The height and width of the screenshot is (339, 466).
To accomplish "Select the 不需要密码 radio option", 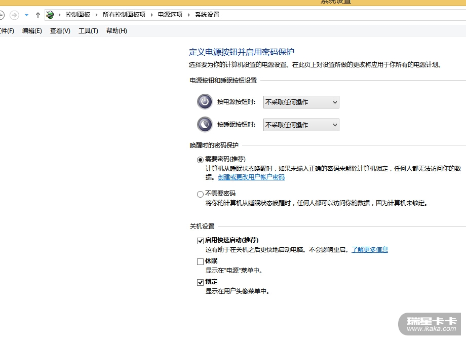I will (x=200, y=194).
